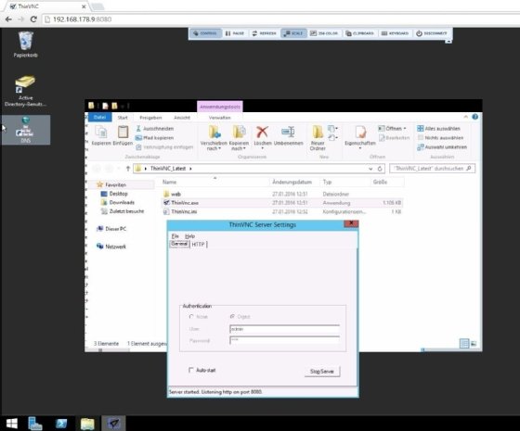Collapse the ThinVNC toolbar with small arrow
Screen dimensions: 520x431
tap(448, 42)
